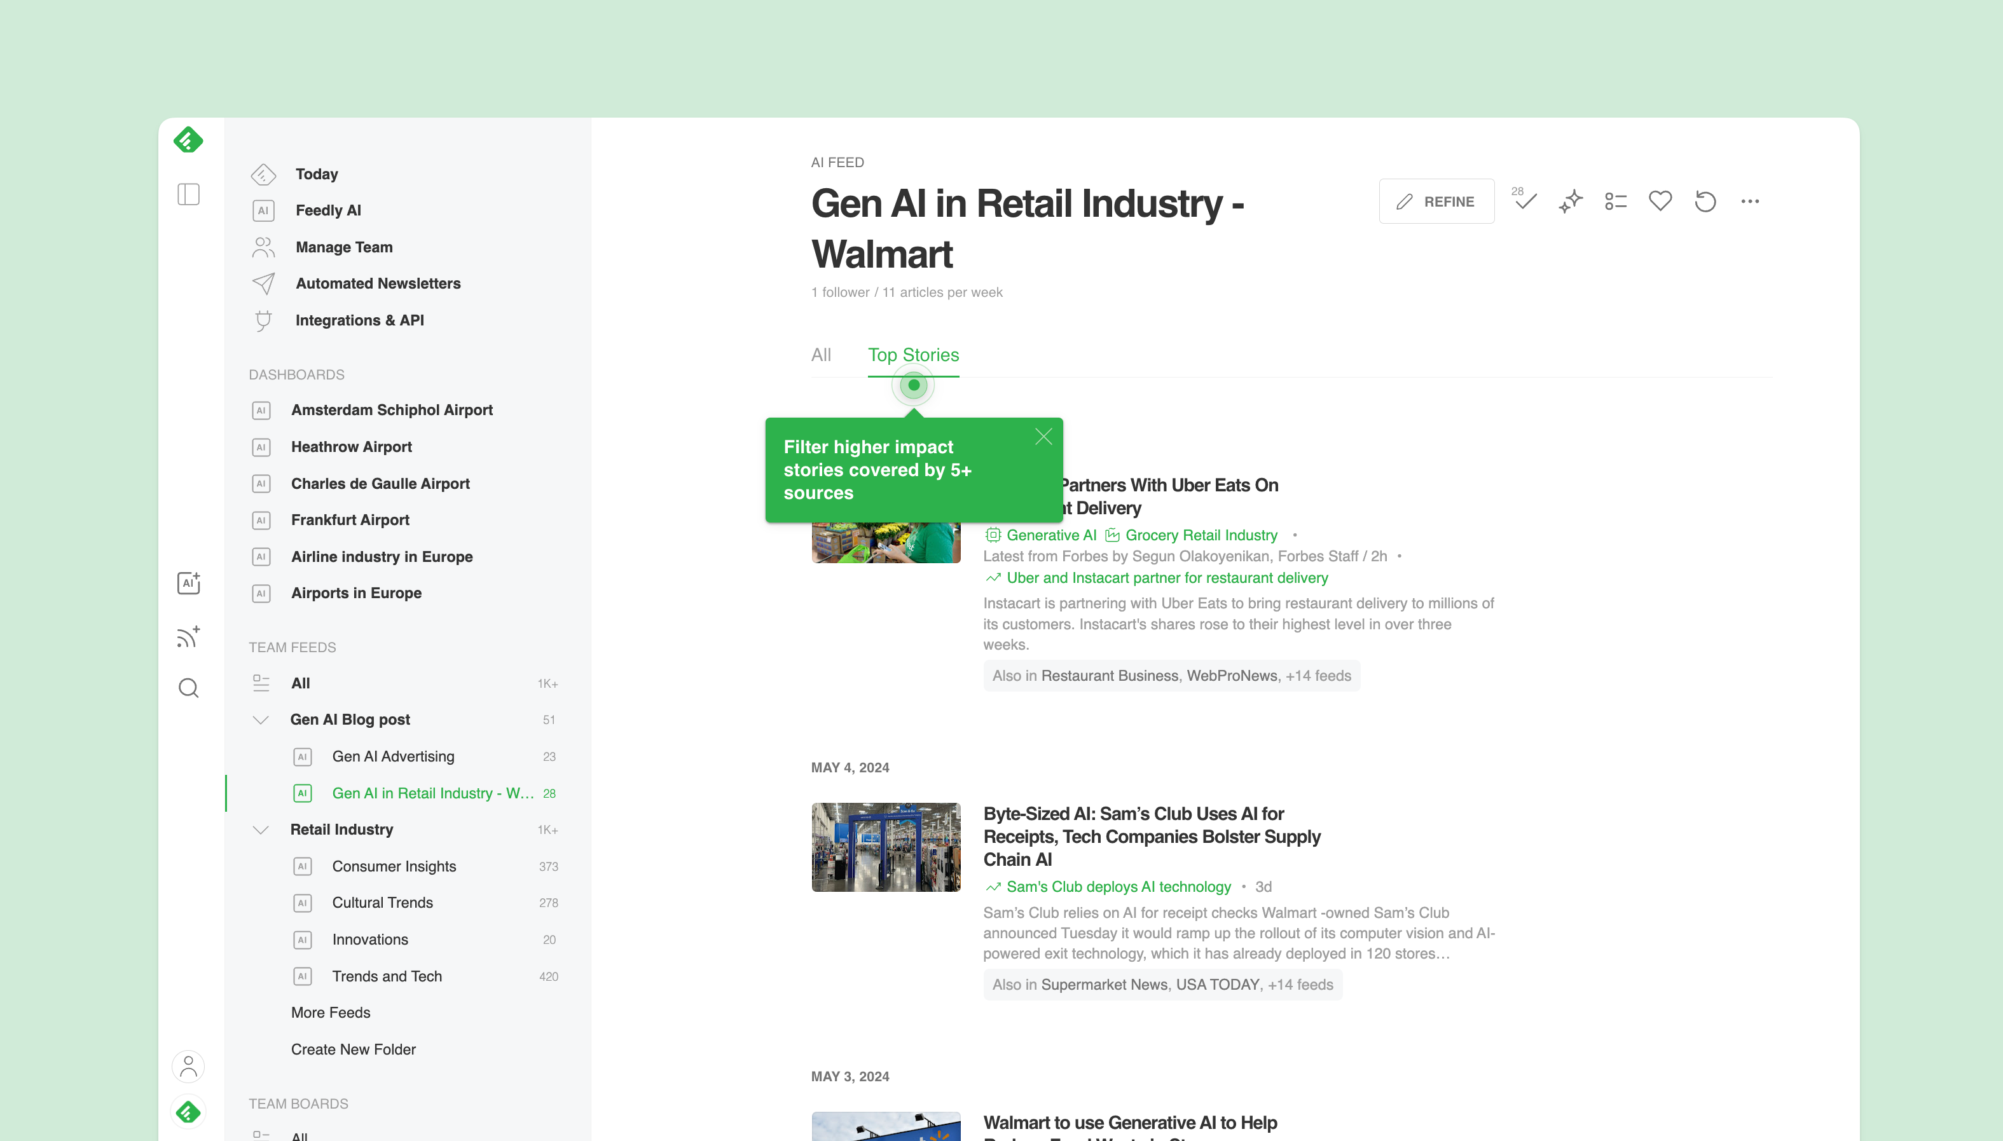Click the REFINE button
This screenshot has width=2003, height=1141.
[x=1436, y=202]
